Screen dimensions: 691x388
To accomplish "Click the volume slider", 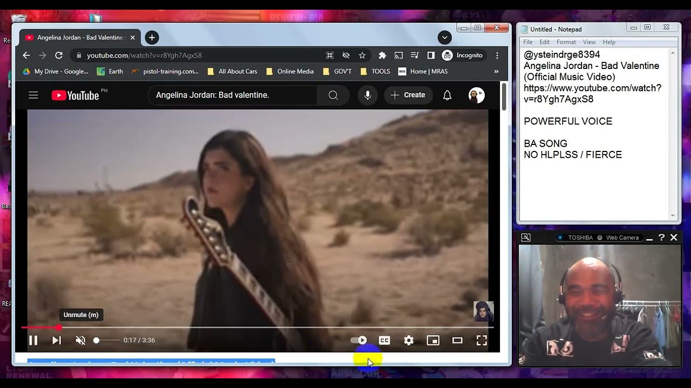I will click(x=106, y=340).
